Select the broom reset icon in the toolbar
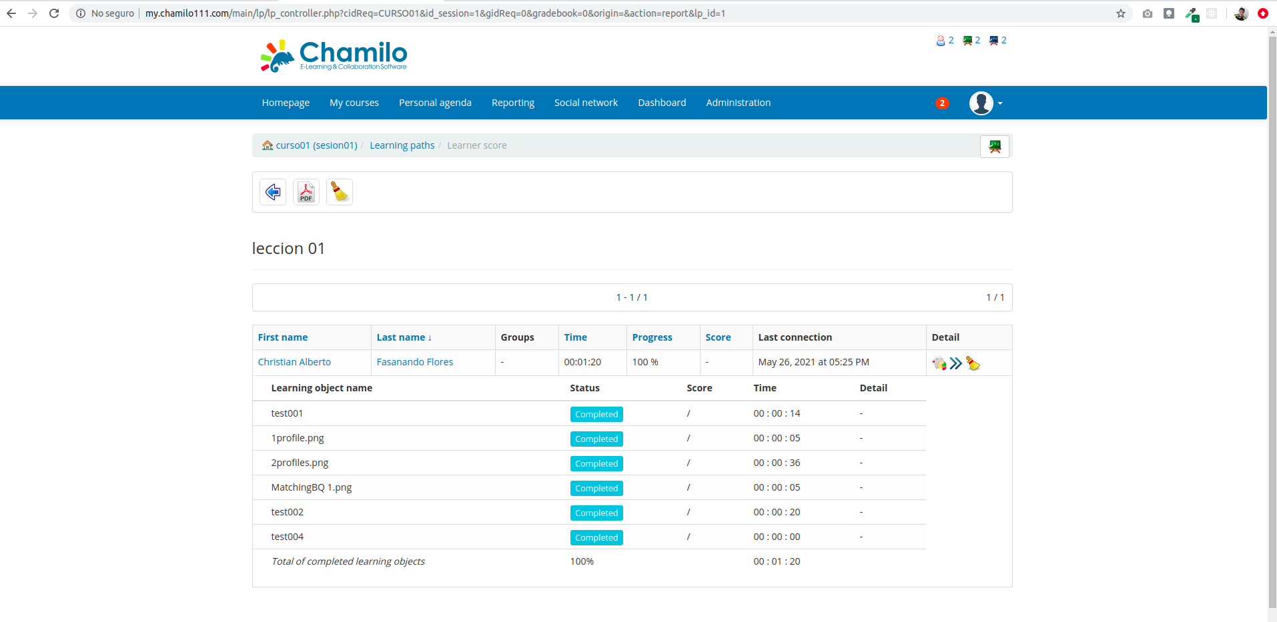 [339, 191]
